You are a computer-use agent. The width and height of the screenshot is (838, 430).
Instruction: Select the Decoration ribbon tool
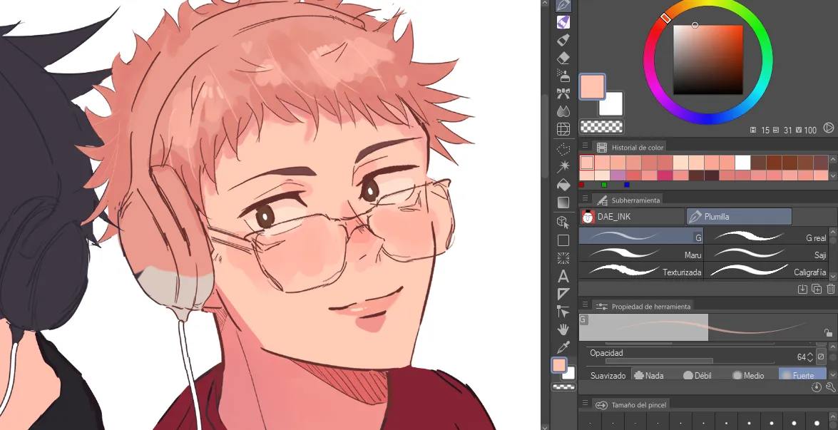pos(563,93)
